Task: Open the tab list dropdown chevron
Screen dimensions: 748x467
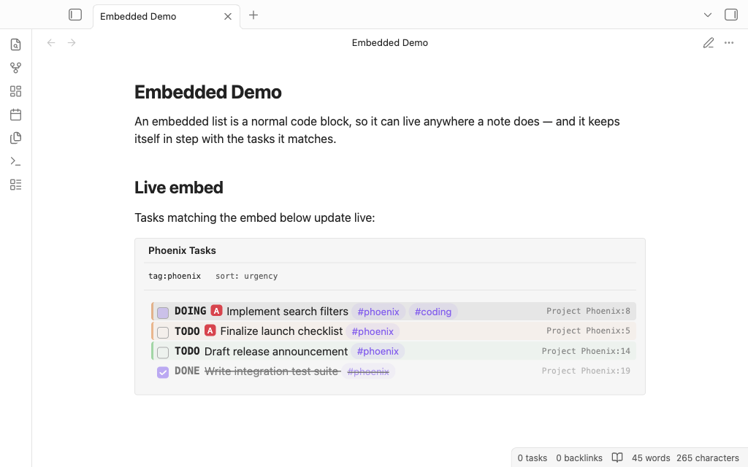Action: [707, 15]
